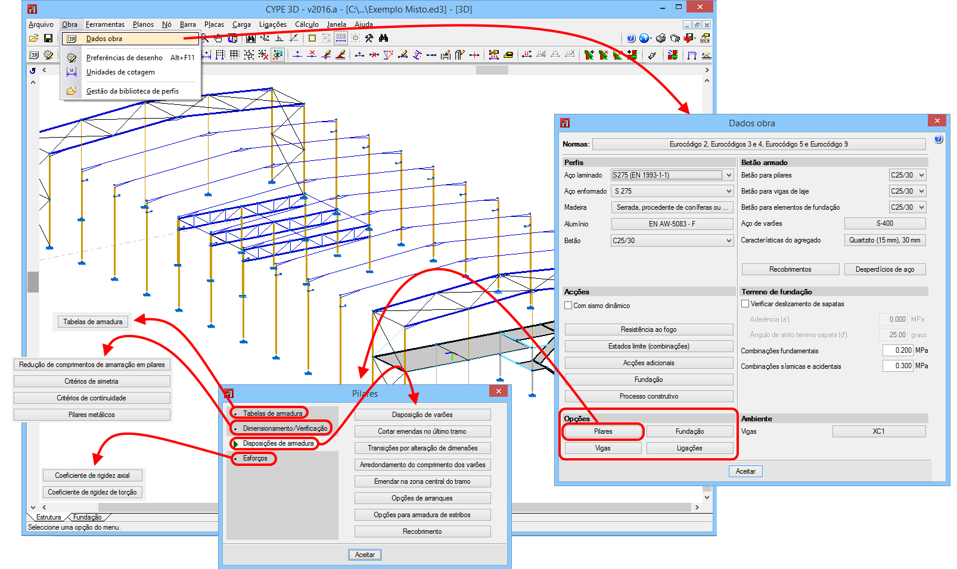Edit 'Combinações fundamentais' 0.200 MPa field
Viewport: 957px width, 569px height.
(x=897, y=350)
